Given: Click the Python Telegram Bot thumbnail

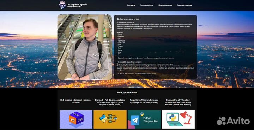Looking at the screenshot, I should [x=144, y=119].
